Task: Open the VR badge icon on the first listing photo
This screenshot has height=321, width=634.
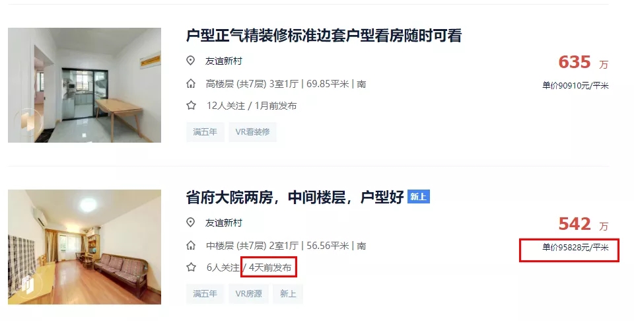Action: 28,122
